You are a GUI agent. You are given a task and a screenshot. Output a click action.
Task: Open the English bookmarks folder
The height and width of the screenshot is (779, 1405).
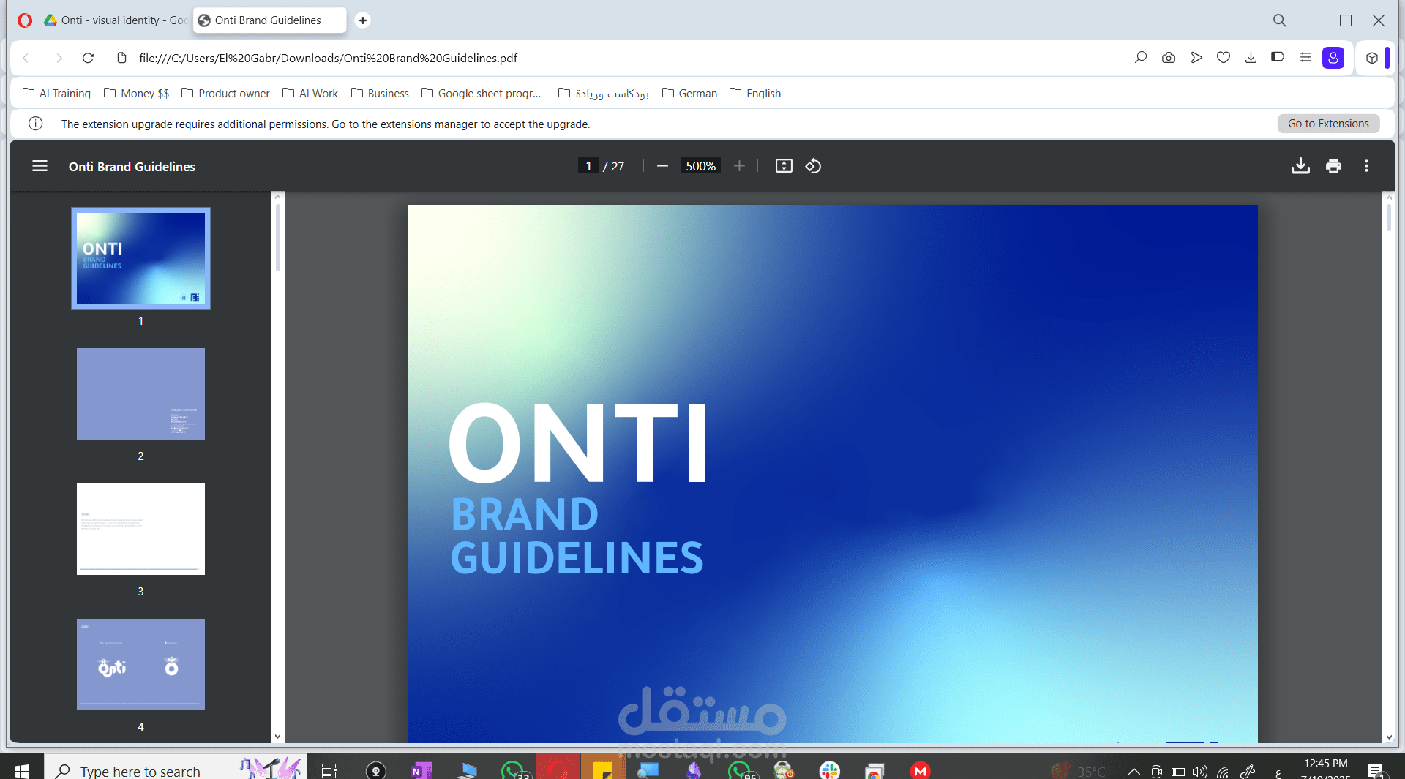(755, 93)
